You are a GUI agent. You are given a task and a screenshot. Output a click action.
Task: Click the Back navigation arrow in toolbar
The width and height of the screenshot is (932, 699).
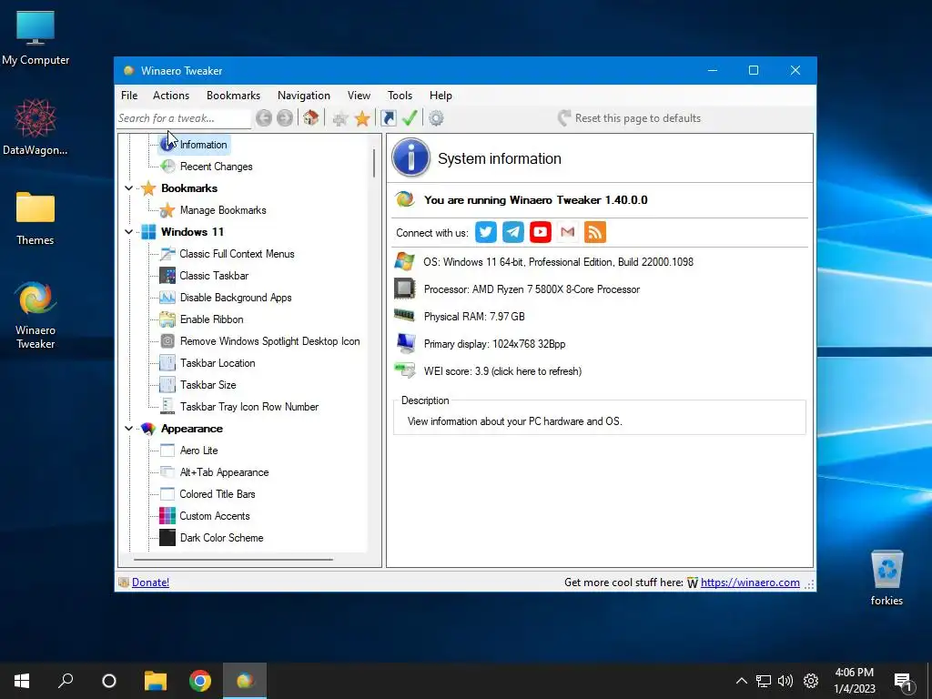[264, 118]
